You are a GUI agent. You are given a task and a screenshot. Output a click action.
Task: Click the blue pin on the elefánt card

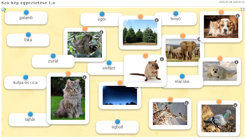point(109,63)
